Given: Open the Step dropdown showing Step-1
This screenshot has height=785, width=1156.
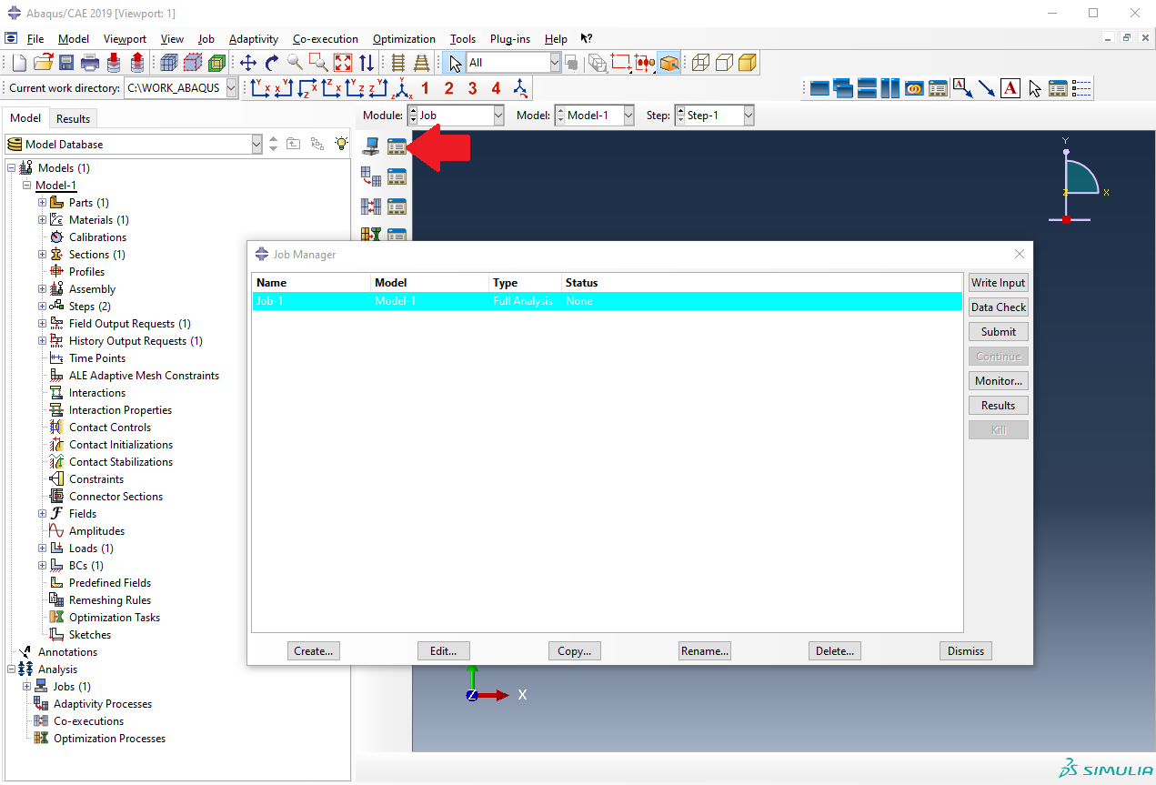Looking at the screenshot, I should click(x=714, y=116).
